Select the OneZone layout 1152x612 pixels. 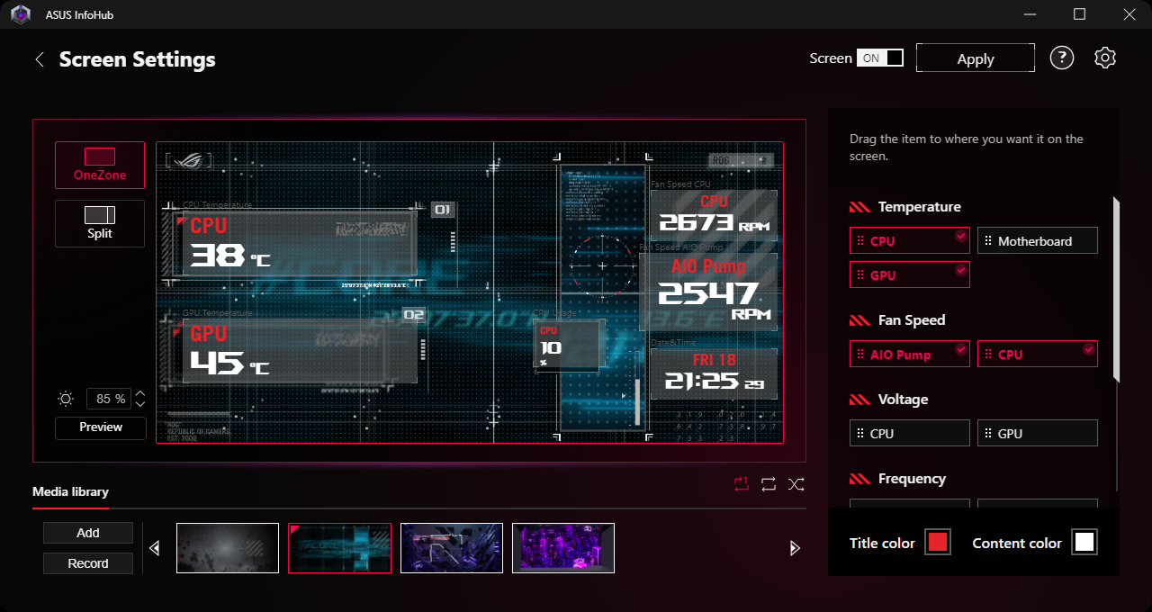[x=100, y=165]
